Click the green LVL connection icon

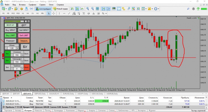[198, 9]
